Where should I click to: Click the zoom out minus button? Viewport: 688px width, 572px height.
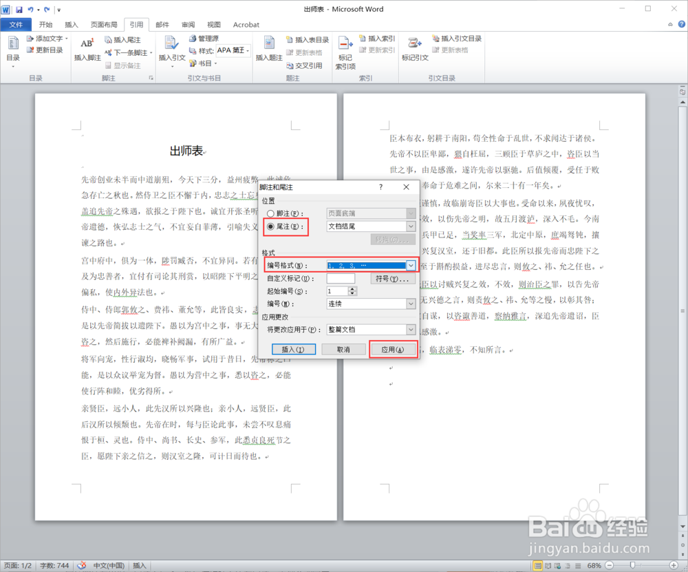tap(610, 565)
